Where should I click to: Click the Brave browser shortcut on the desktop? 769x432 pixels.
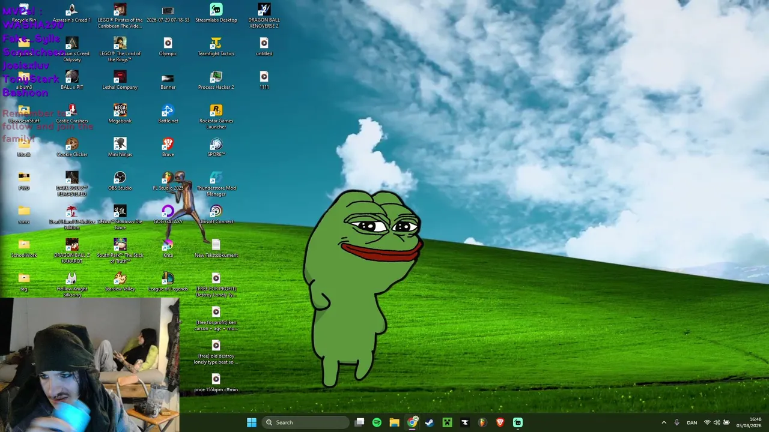[168, 148]
